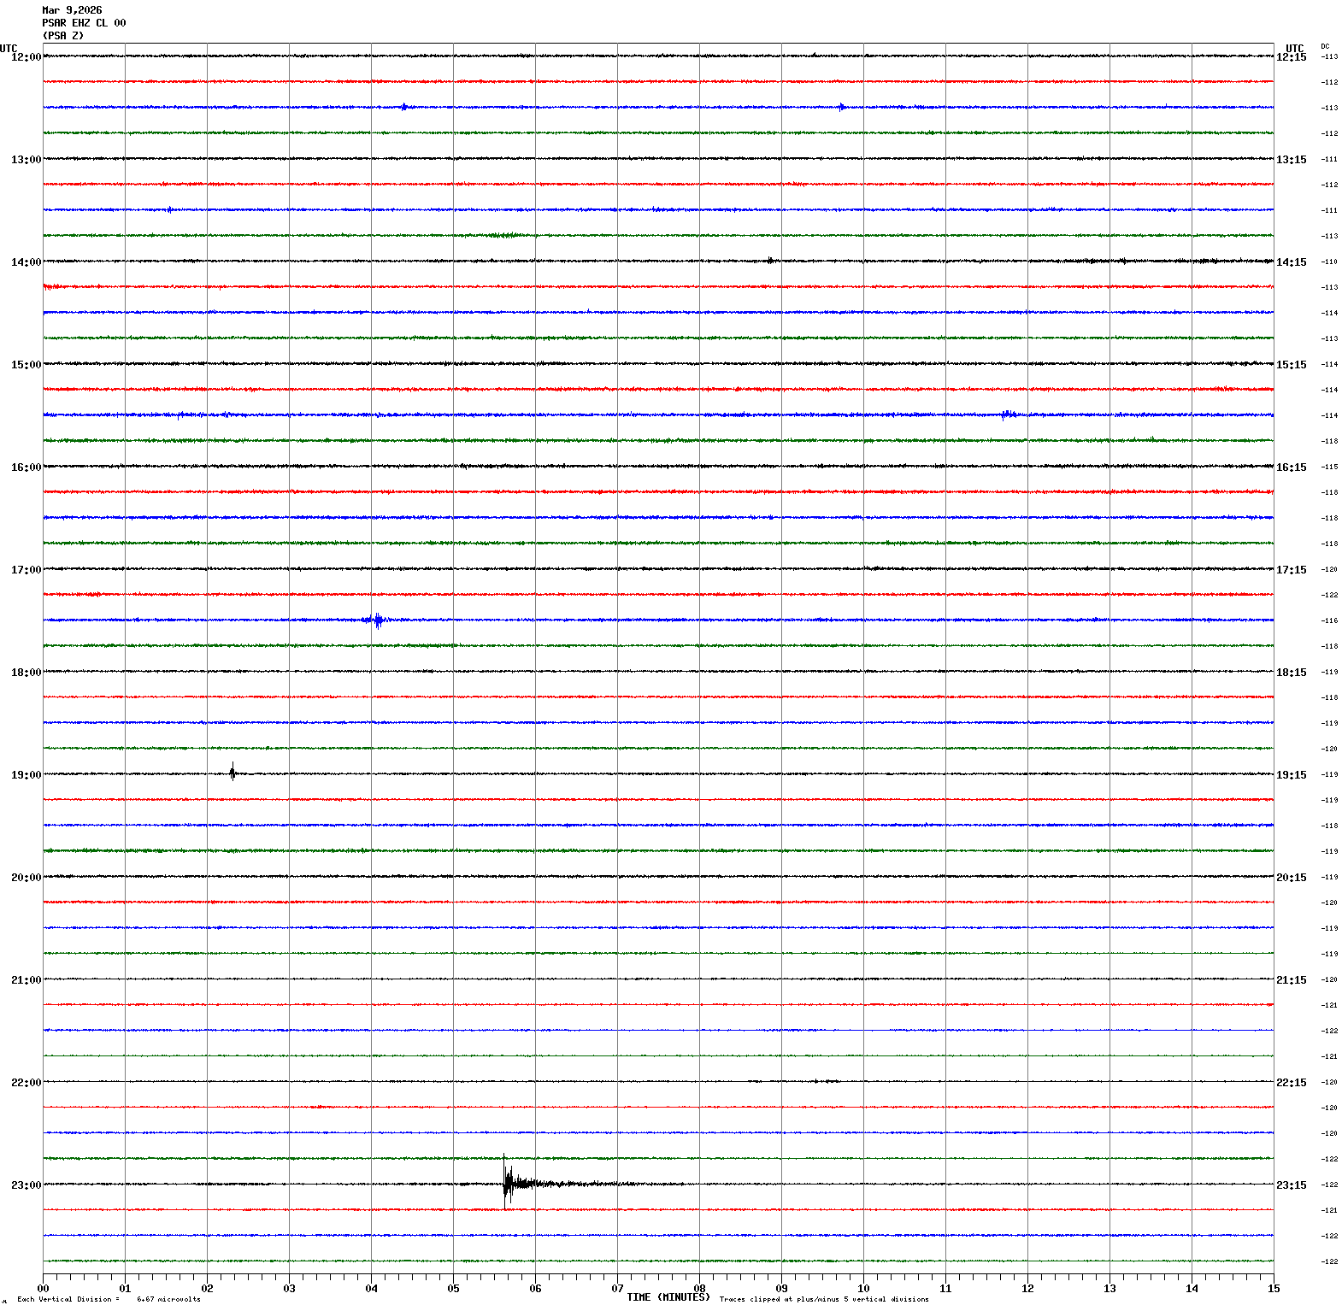Click the 18:00 time label on the left
This screenshot has height=1311, width=1342.
(26, 673)
